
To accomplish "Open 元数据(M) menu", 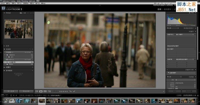I will [25, 3].
